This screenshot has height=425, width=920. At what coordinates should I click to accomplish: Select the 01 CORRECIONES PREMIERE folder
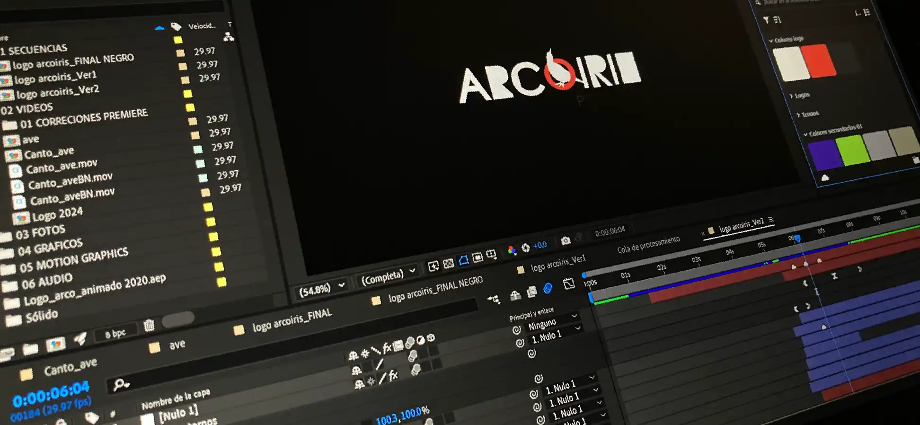tap(83, 118)
